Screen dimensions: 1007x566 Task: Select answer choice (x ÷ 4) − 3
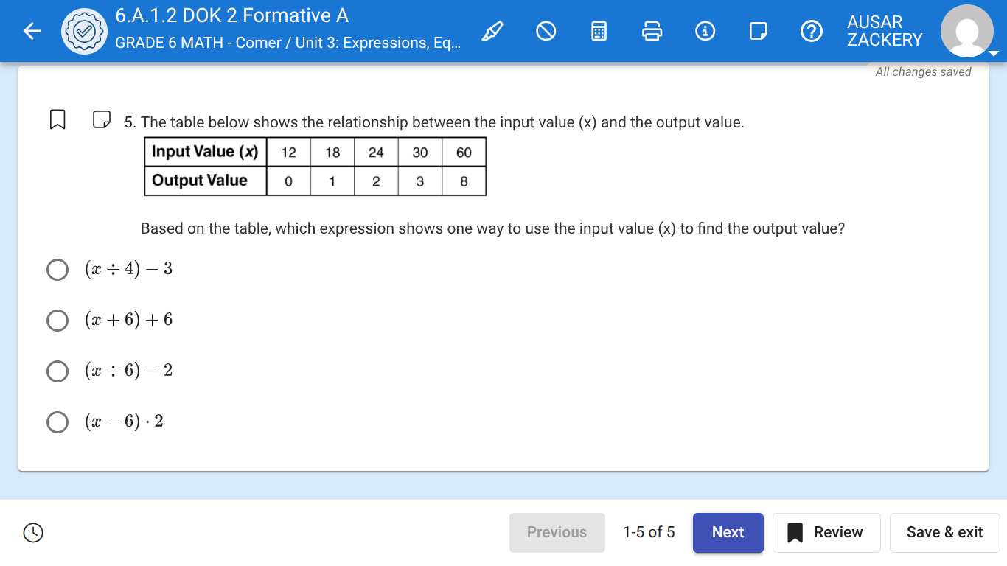(x=58, y=270)
